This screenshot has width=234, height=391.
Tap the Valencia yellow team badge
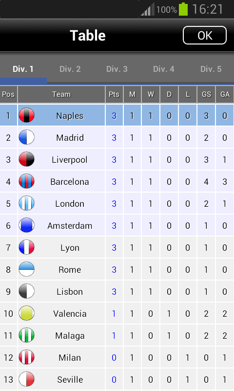[27, 313]
